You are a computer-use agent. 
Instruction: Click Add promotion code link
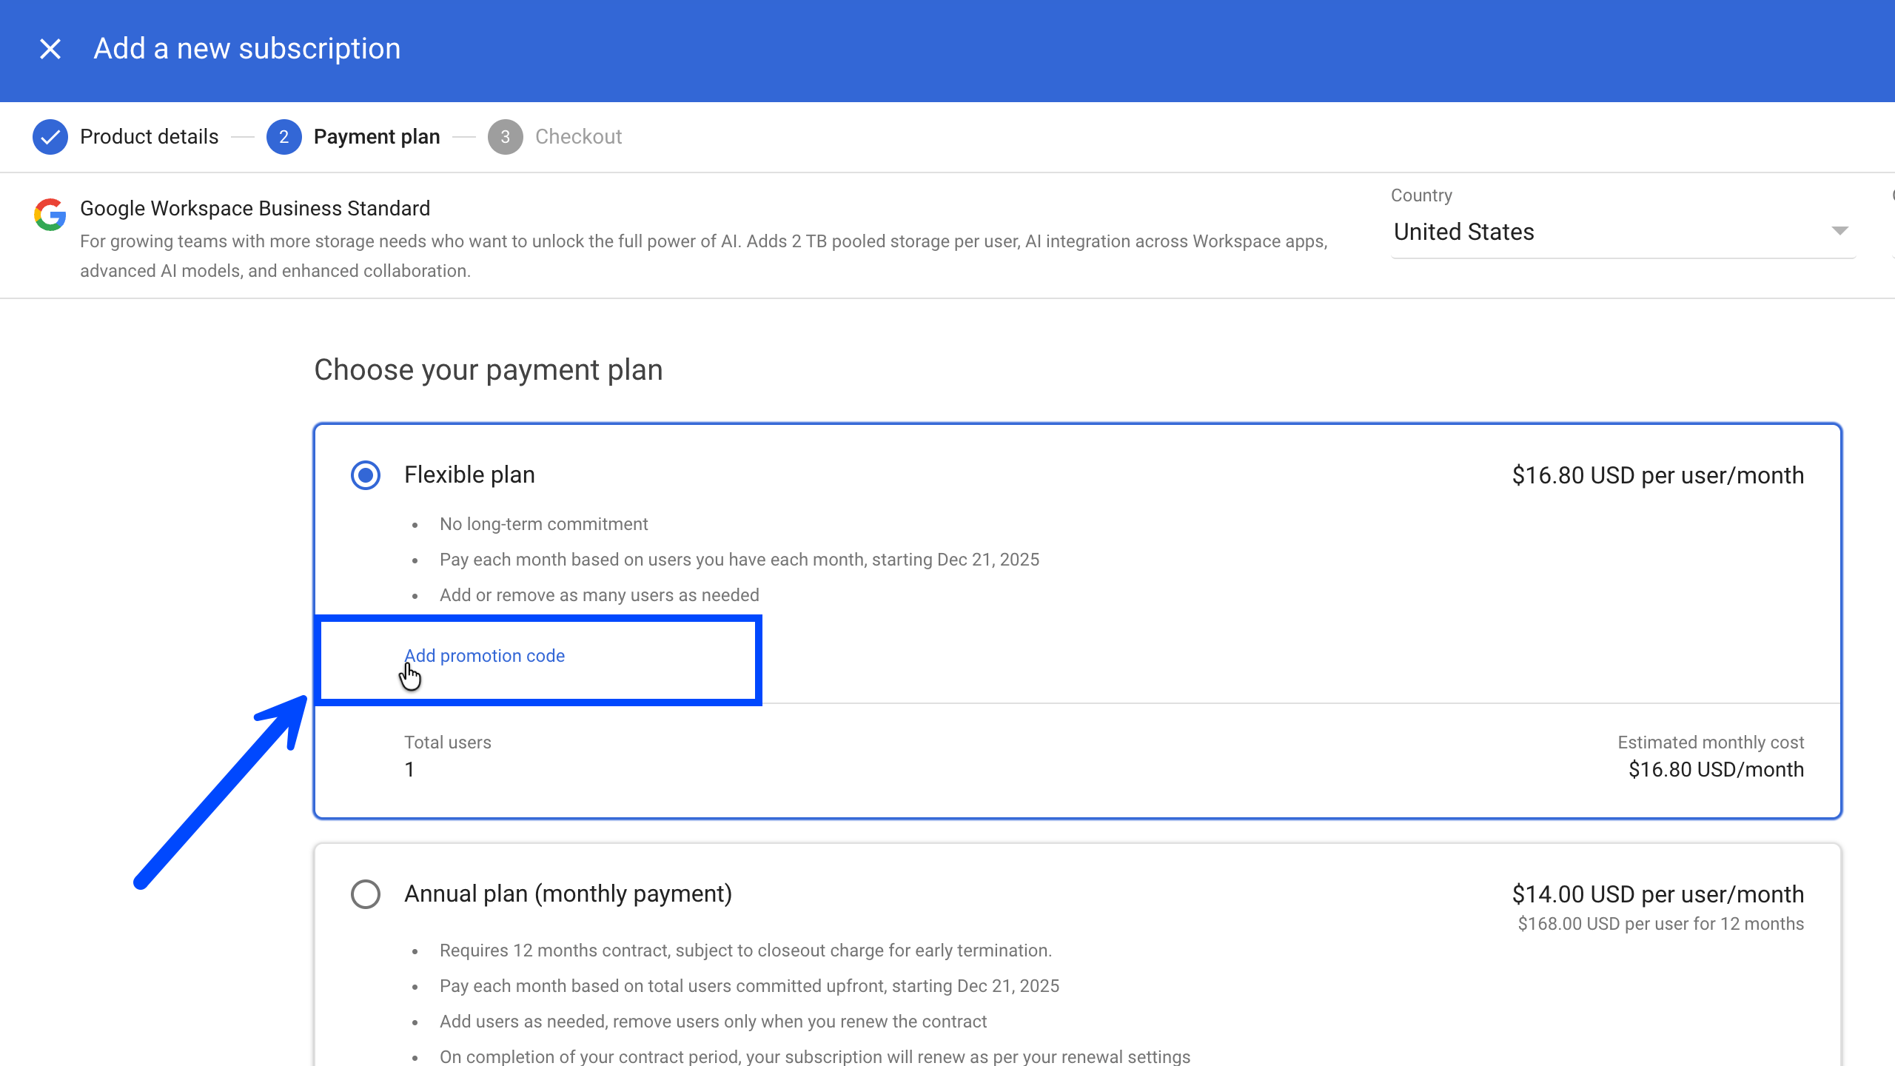[x=484, y=656]
